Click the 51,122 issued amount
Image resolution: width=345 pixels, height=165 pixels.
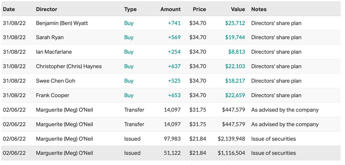pos(172,153)
